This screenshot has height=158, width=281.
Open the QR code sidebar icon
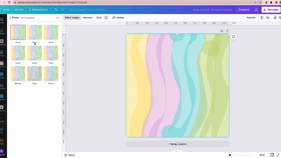click(x=2, y=41)
